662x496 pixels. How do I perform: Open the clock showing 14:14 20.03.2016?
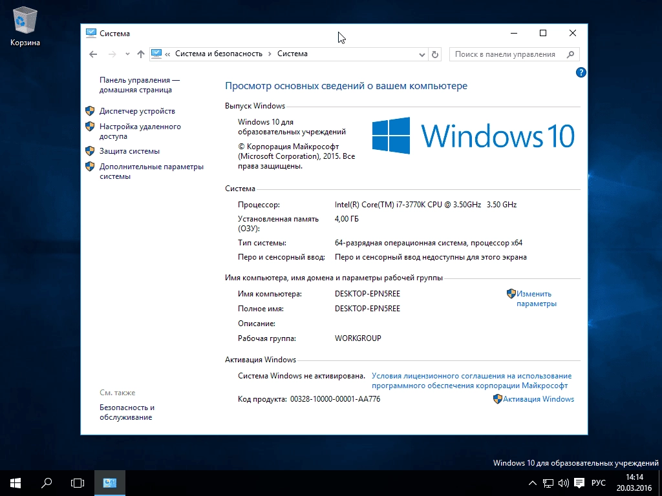click(x=634, y=483)
